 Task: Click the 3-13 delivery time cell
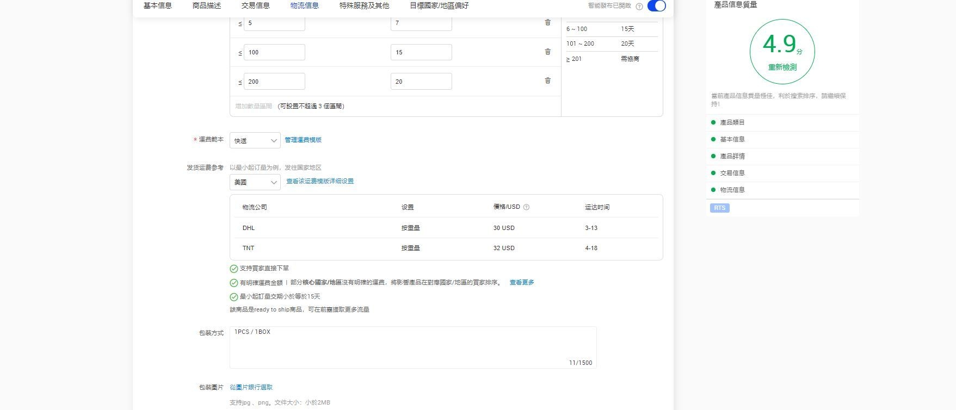coord(591,228)
